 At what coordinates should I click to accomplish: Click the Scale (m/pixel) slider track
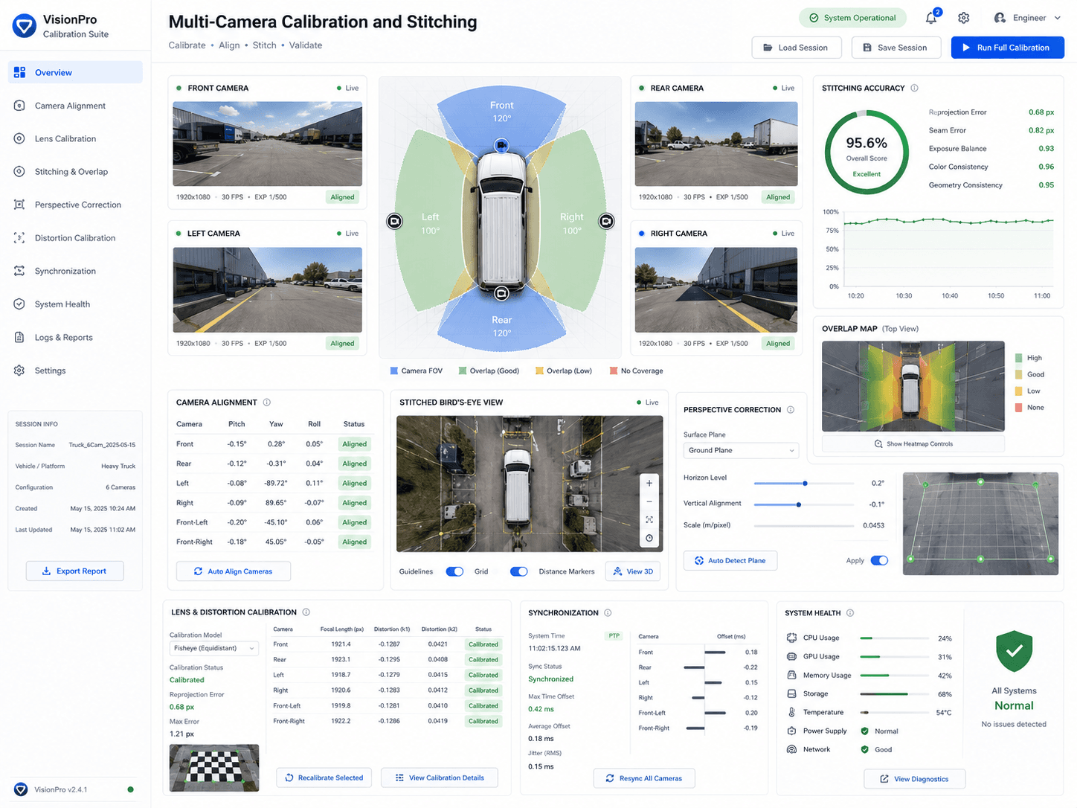click(x=804, y=526)
